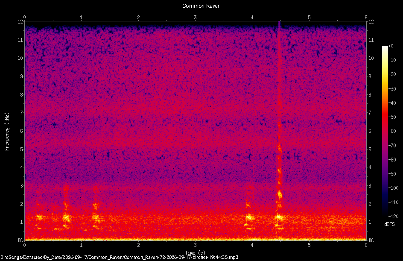This screenshot has width=403, height=261.
Task: Click the "dBFS" colorbar unit label
Action: pyautogui.click(x=389, y=224)
